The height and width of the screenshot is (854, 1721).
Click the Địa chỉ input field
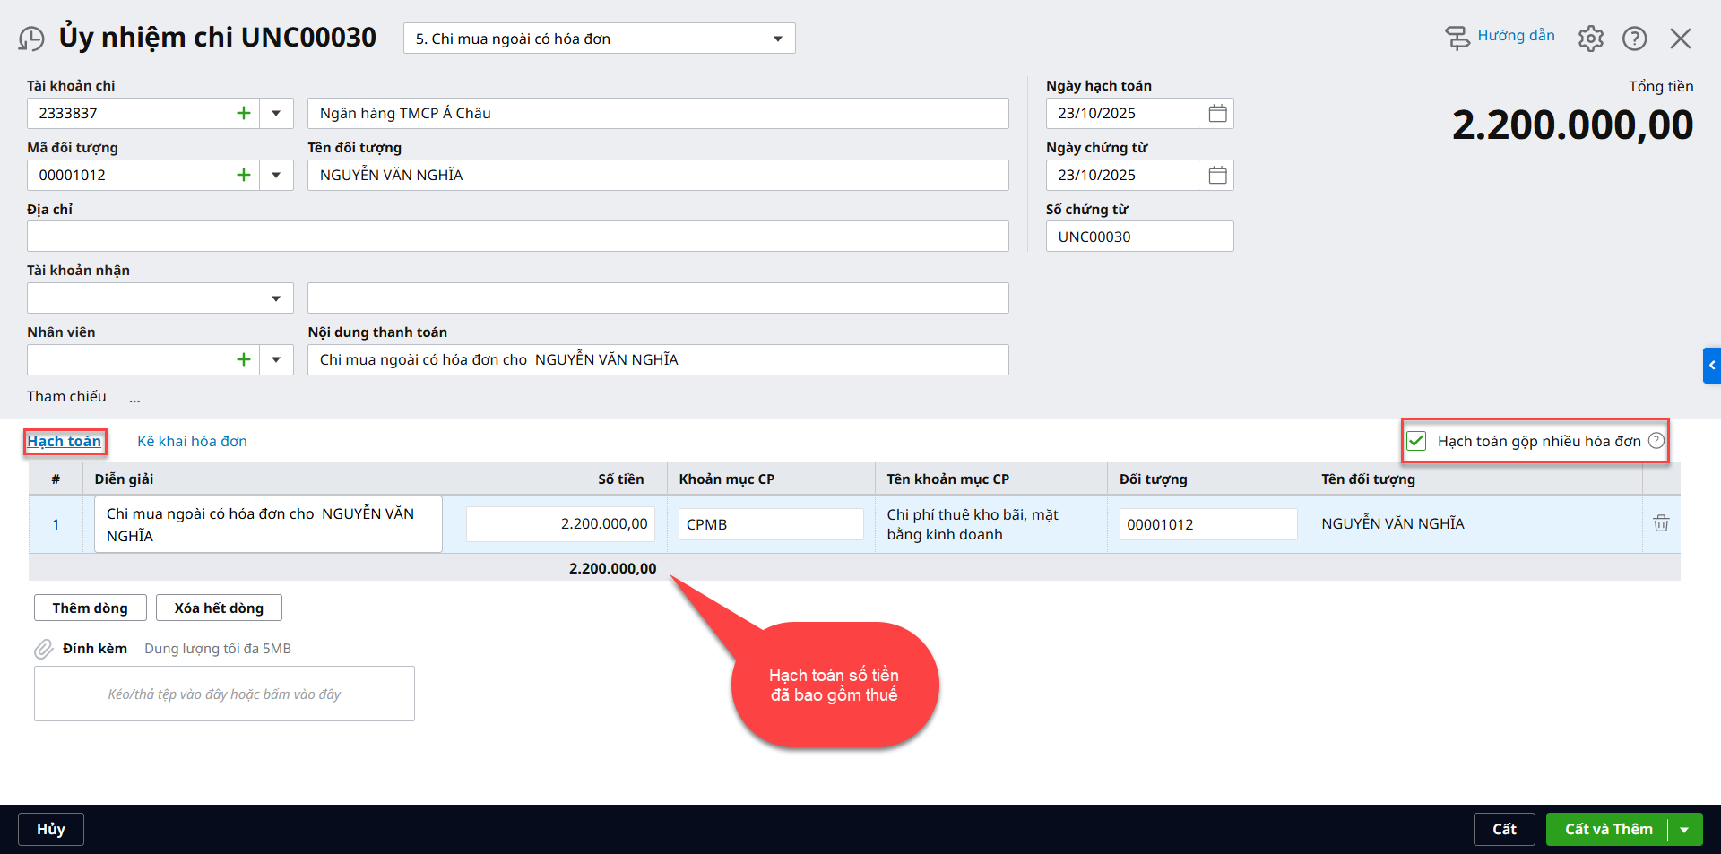[x=517, y=237]
